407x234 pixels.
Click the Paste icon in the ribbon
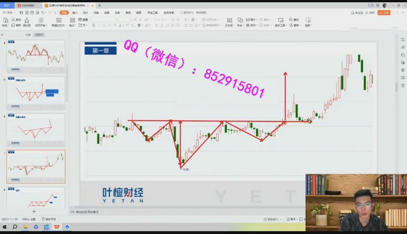pyautogui.click(x=5, y=21)
